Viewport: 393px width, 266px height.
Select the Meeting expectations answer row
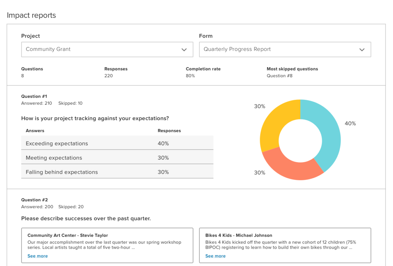point(117,158)
